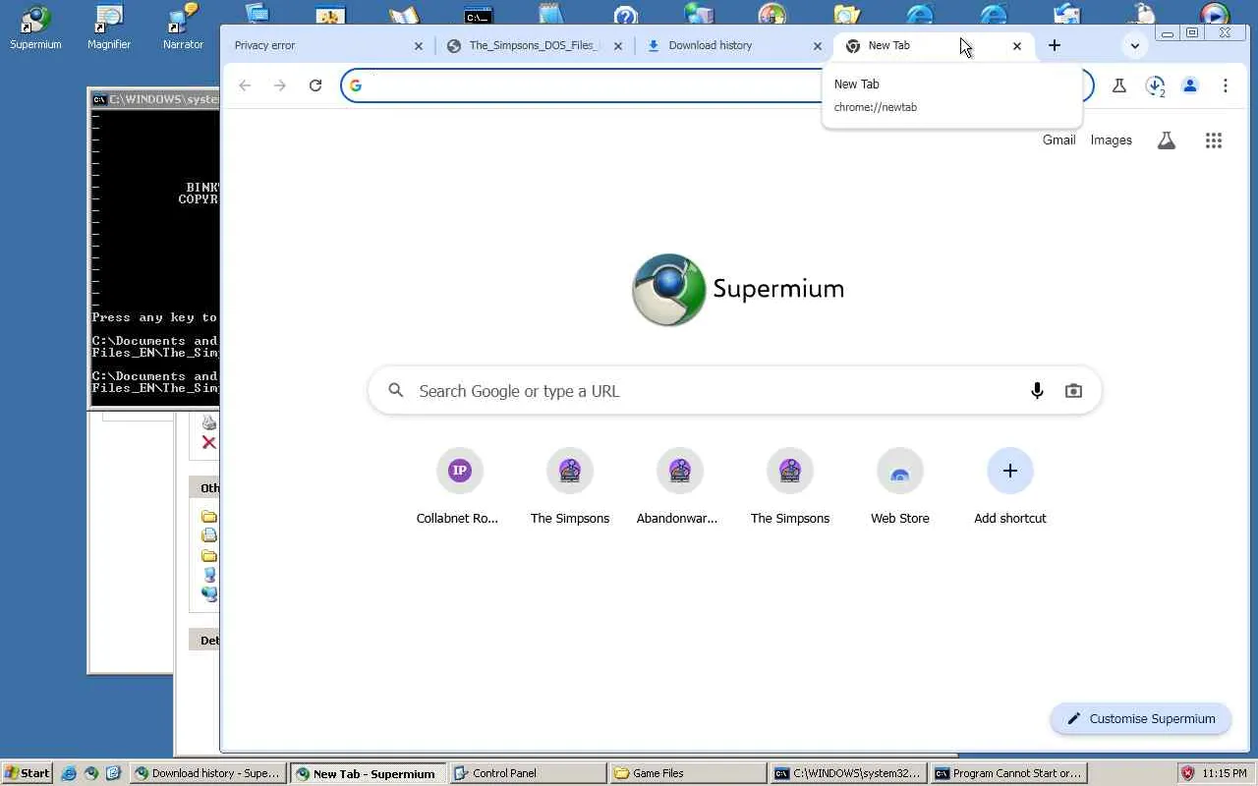Open the Collabnet Ro... shortcut

pyautogui.click(x=459, y=486)
